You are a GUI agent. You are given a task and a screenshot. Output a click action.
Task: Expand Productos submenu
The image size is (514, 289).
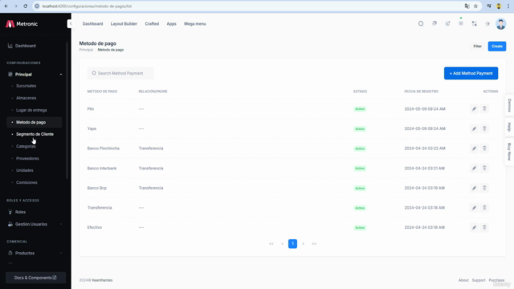pos(35,253)
